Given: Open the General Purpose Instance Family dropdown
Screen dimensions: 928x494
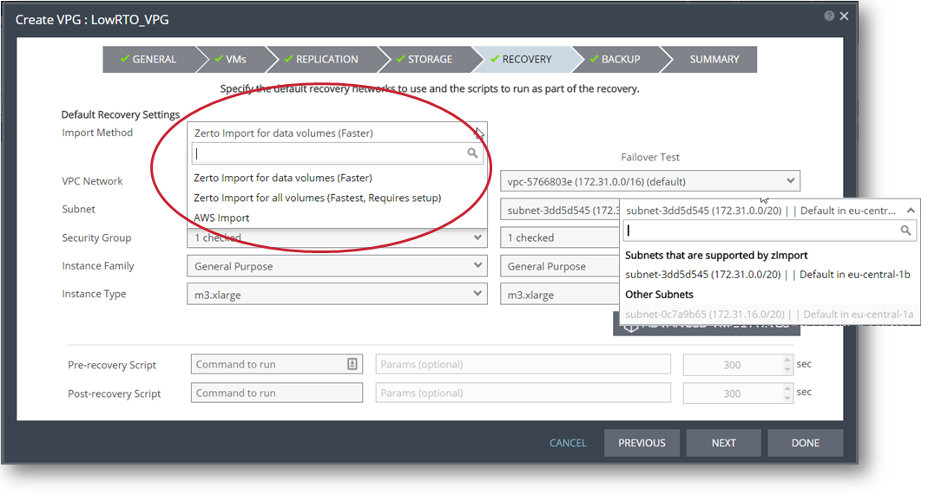Looking at the screenshot, I should 338,266.
